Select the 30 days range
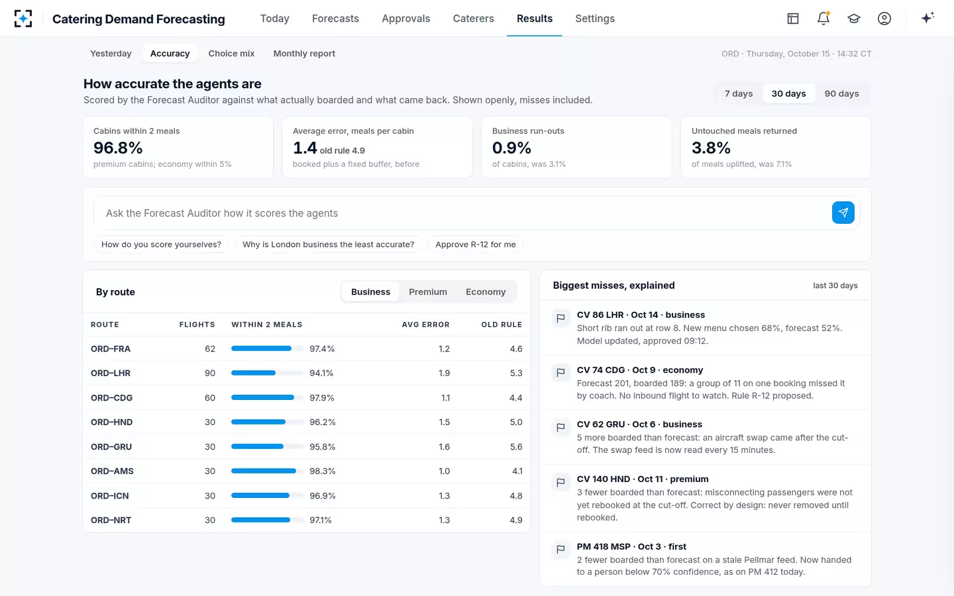This screenshot has width=954, height=596. coord(788,93)
